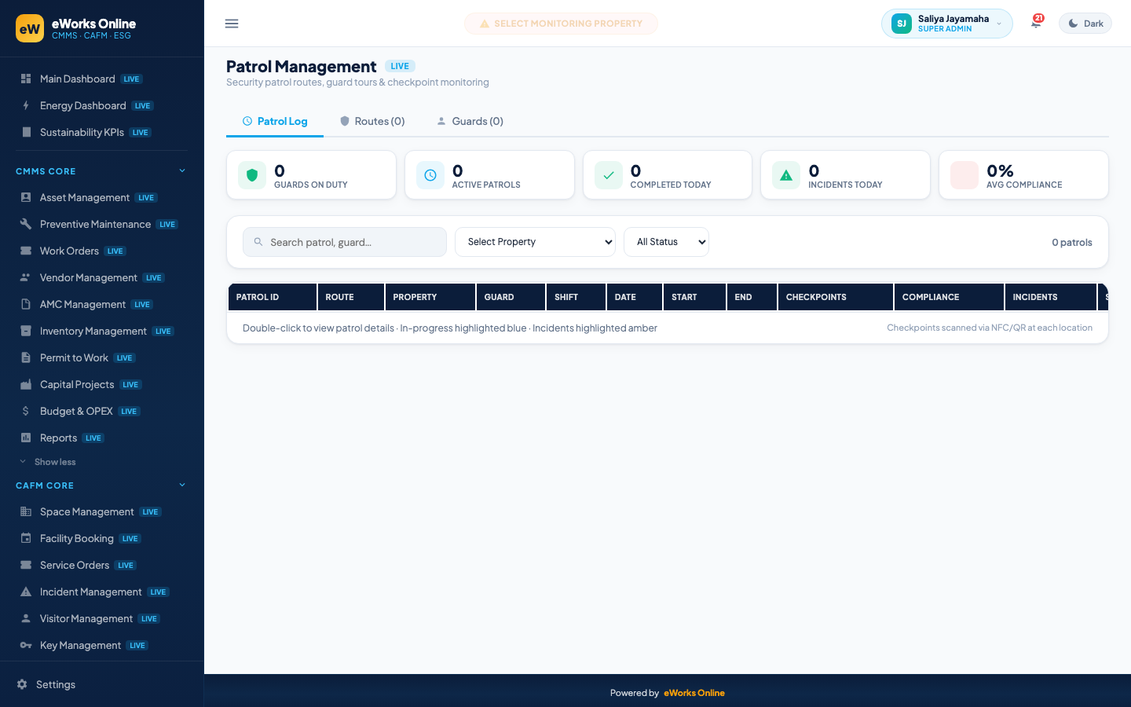Click the hamburger menu icon
1131x707 pixels.
[232, 24]
